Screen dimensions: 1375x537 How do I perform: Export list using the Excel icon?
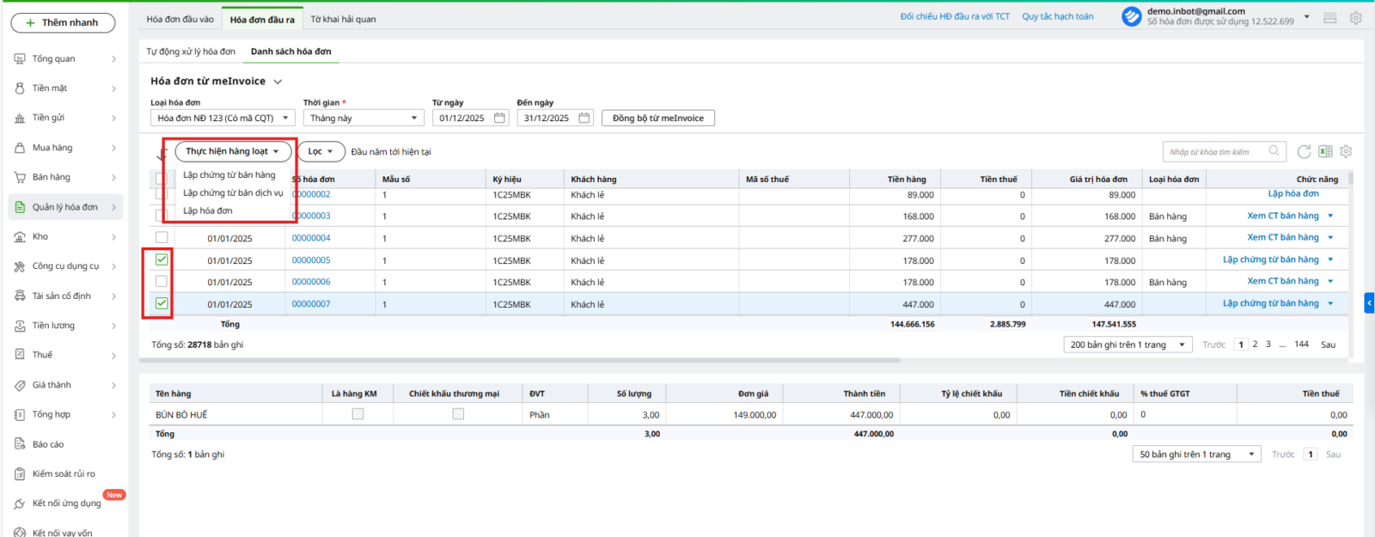pyautogui.click(x=1325, y=151)
